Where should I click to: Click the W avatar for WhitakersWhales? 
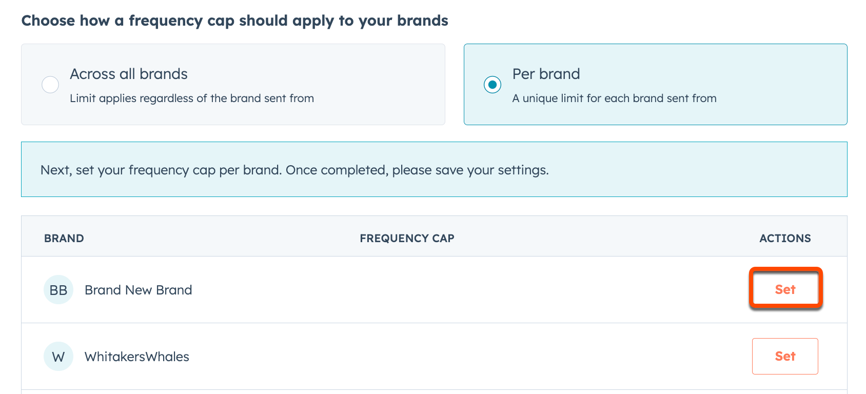click(58, 356)
